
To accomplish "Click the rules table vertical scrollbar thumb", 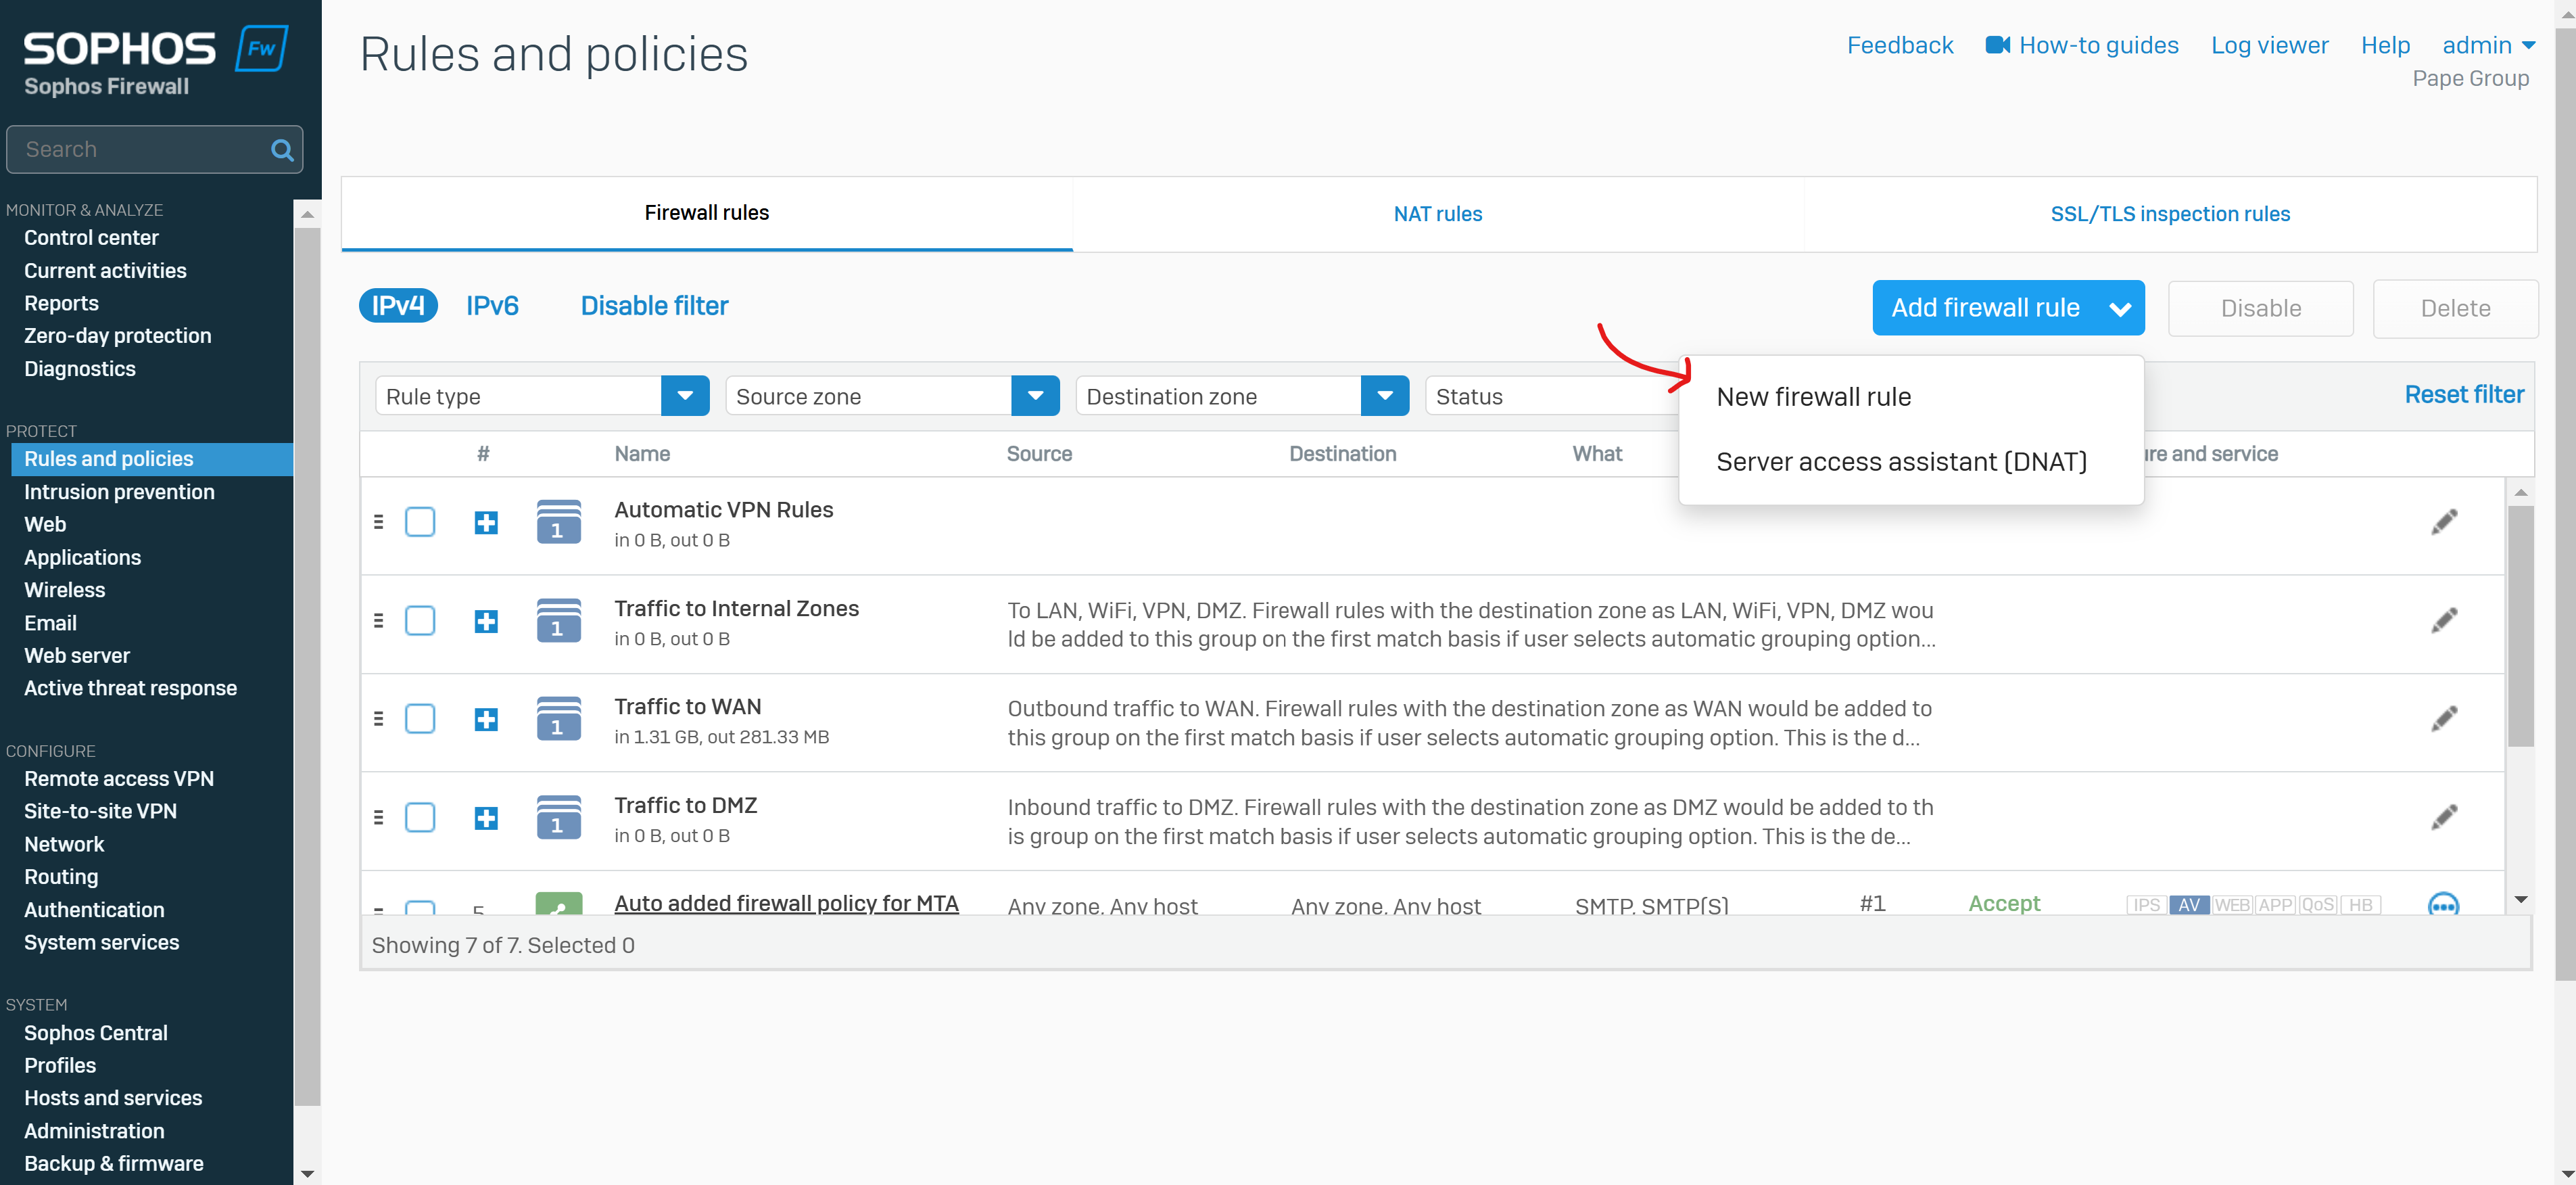I will pos(2520,626).
